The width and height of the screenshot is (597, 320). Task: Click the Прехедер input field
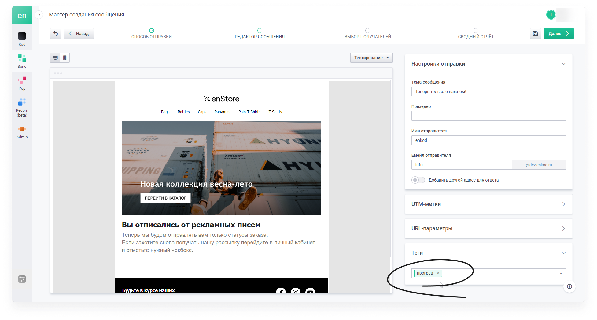click(x=488, y=116)
